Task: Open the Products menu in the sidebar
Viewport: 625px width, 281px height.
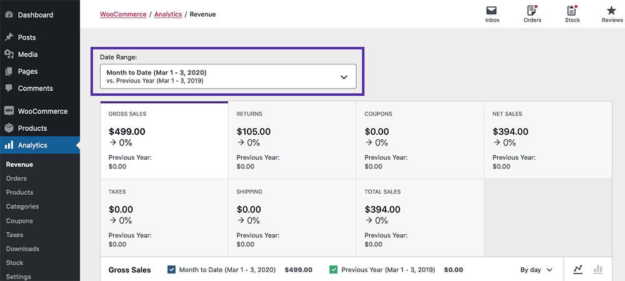Action: (32, 128)
